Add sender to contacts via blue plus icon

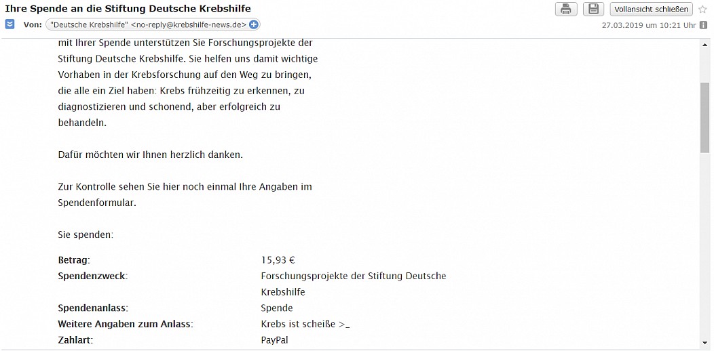click(x=254, y=25)
